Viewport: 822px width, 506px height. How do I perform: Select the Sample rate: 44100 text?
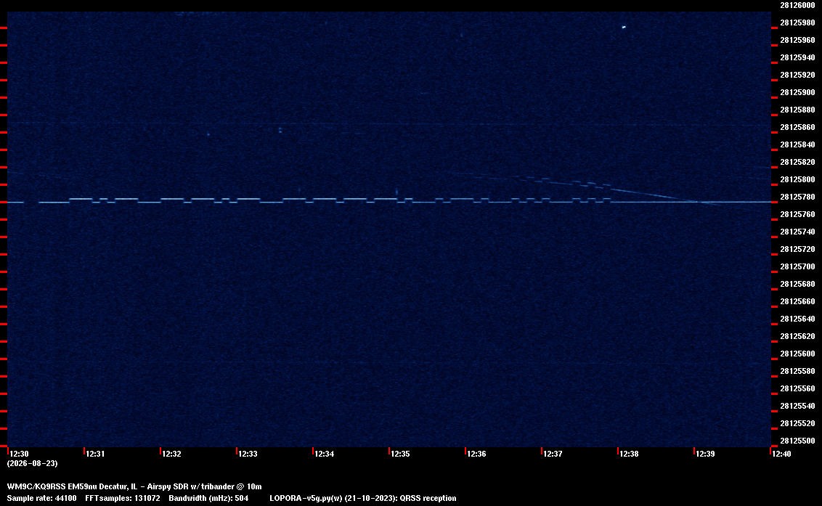[41, 498]
